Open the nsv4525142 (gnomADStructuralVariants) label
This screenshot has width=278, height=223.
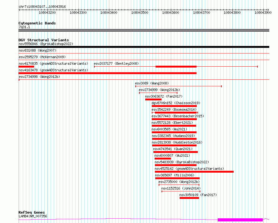(189, 169)
